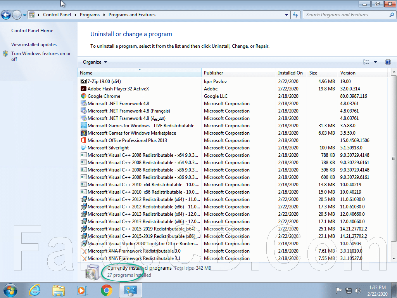397x298 pixels.
Task: Select Visual C++ 2012 Redistributable (x64) icon
Action: tap(84, 199)
